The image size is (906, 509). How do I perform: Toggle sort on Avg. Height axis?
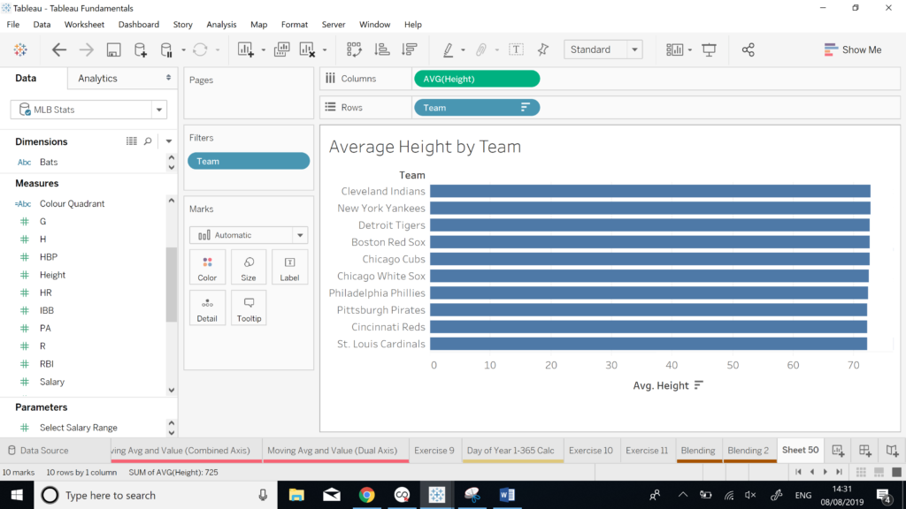pyautogui.click(x=699, y=385)
